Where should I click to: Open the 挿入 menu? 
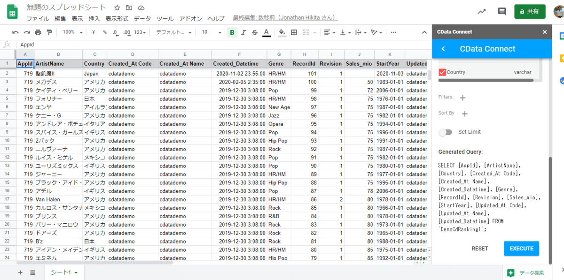(94, 19)
